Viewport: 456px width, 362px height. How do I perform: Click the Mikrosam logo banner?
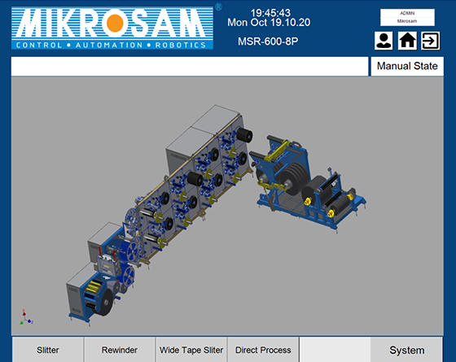point(112,28)
